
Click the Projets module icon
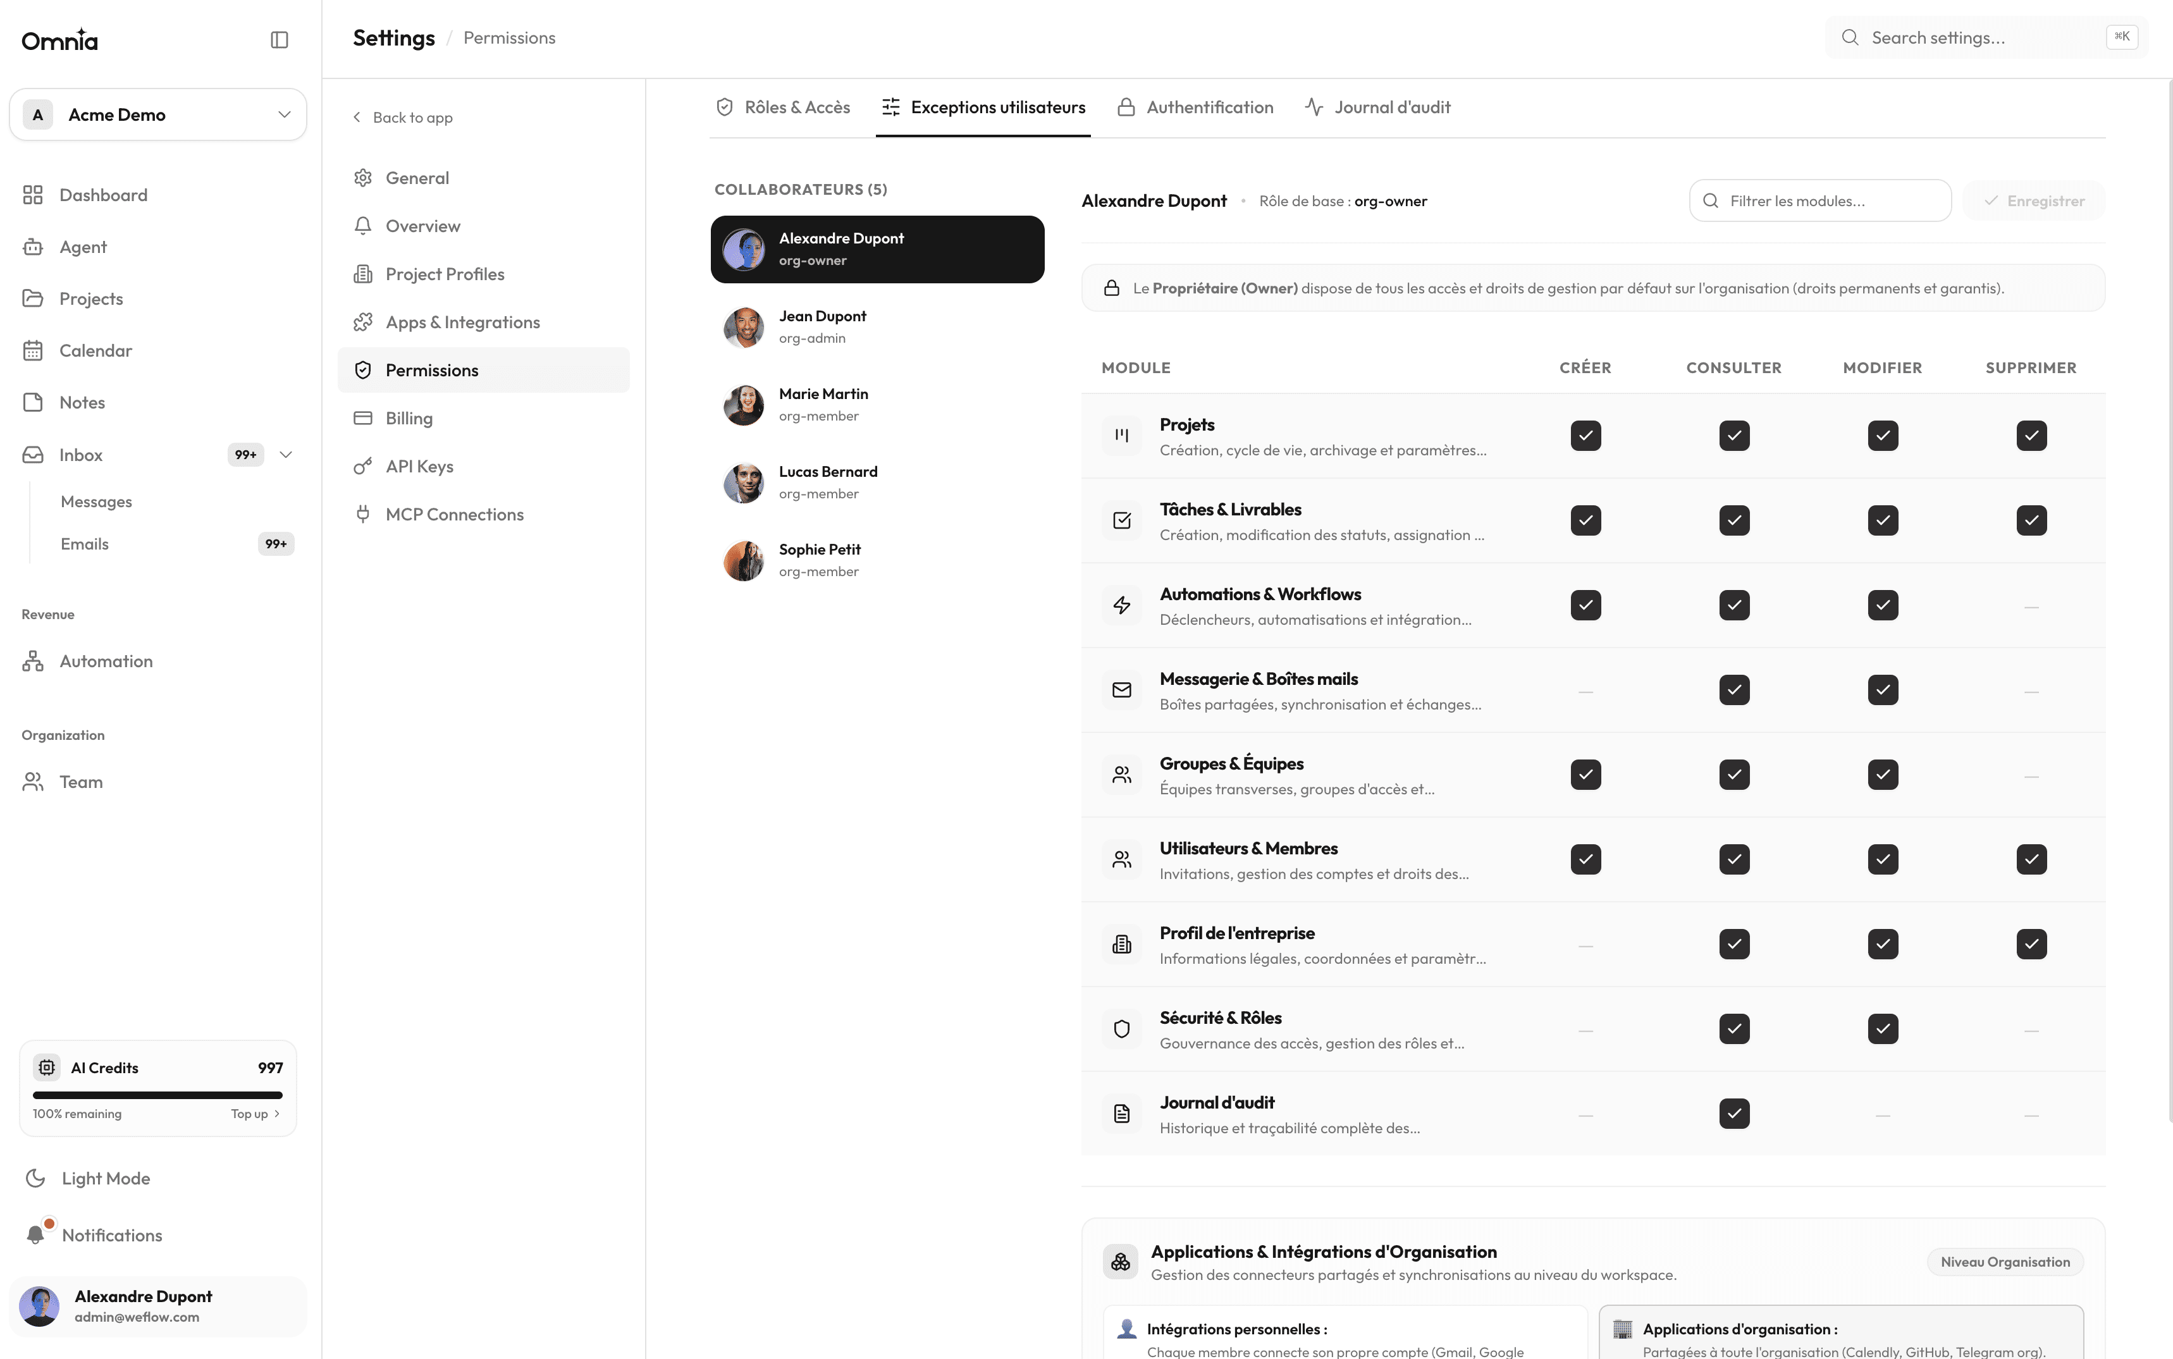1121,436
